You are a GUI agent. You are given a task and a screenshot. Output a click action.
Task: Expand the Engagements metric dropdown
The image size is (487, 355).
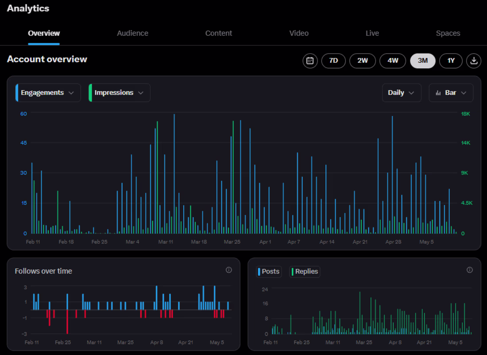click(48, 93)
